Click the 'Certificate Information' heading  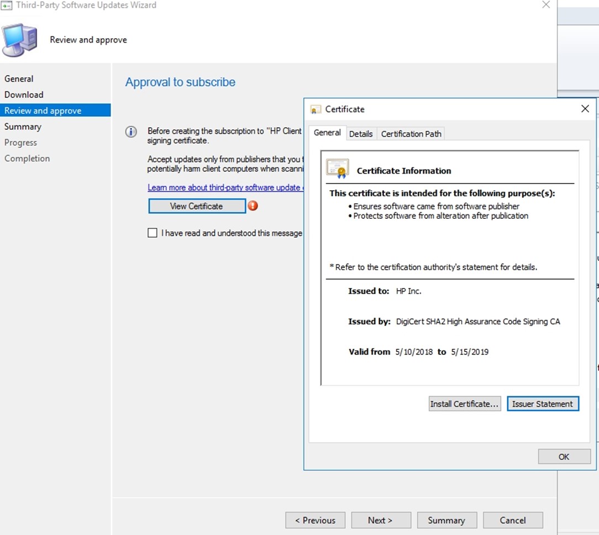[404, 171]
